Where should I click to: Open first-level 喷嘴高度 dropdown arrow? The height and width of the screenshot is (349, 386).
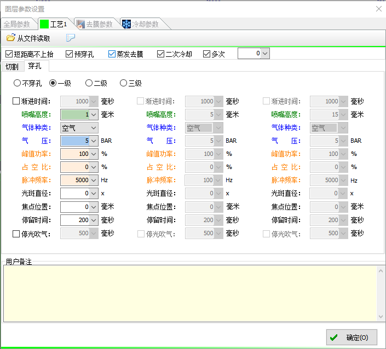click(94, 115)
